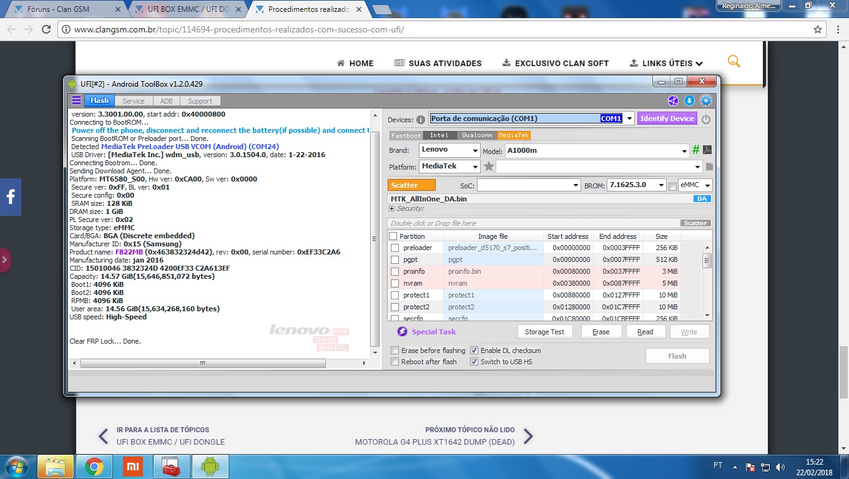
Task: Open the Platform dropdown showing MediaTek
Action: pyautogui.click(x=475, y=167)
